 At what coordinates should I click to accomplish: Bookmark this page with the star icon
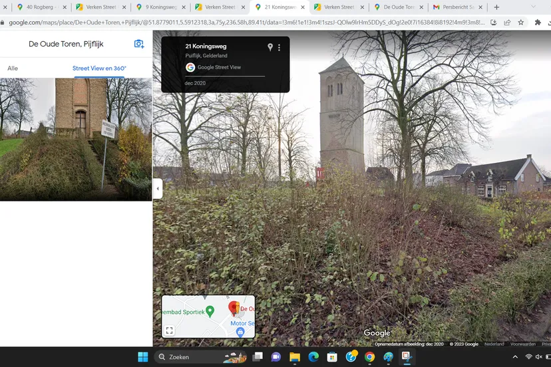tap(521, 22)
